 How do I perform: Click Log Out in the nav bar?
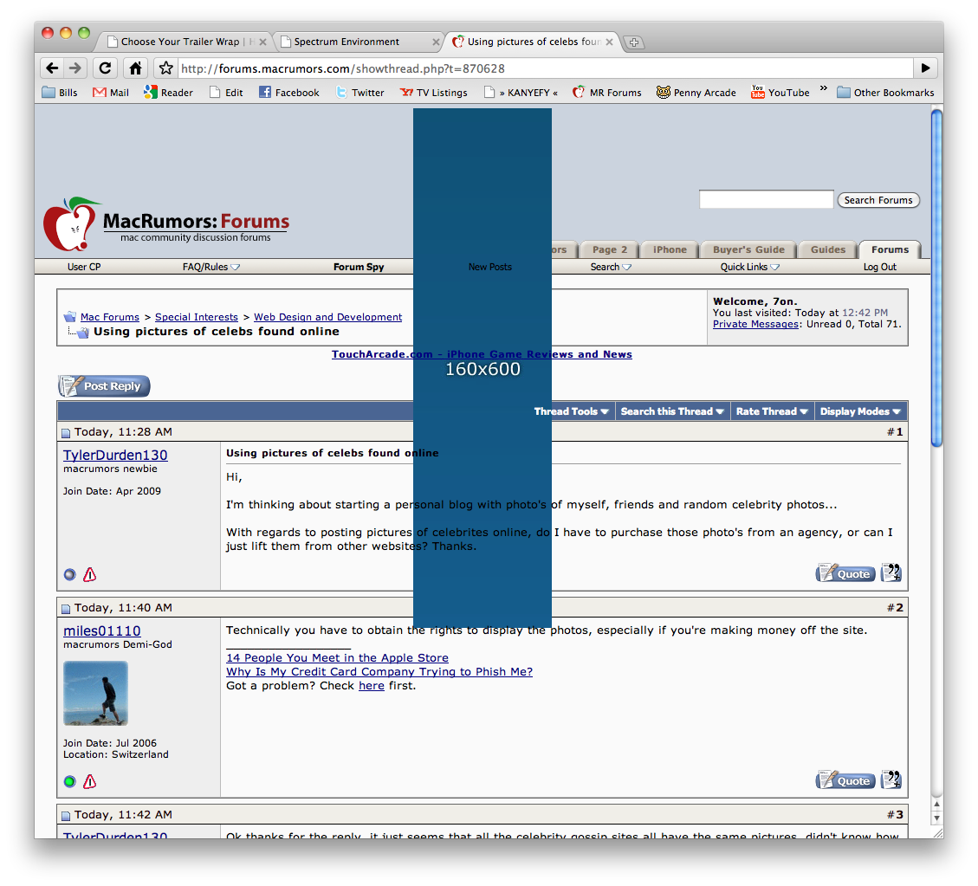[x=879, y=267]
